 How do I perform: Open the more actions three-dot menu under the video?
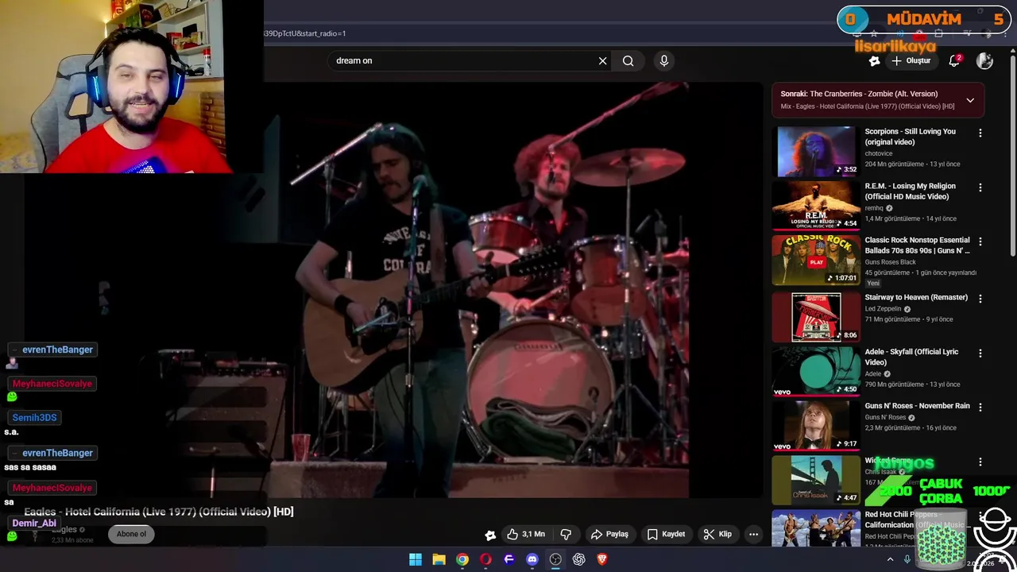753,534
